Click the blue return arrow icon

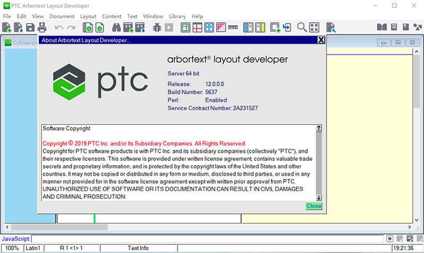click(x=287, y=28)
